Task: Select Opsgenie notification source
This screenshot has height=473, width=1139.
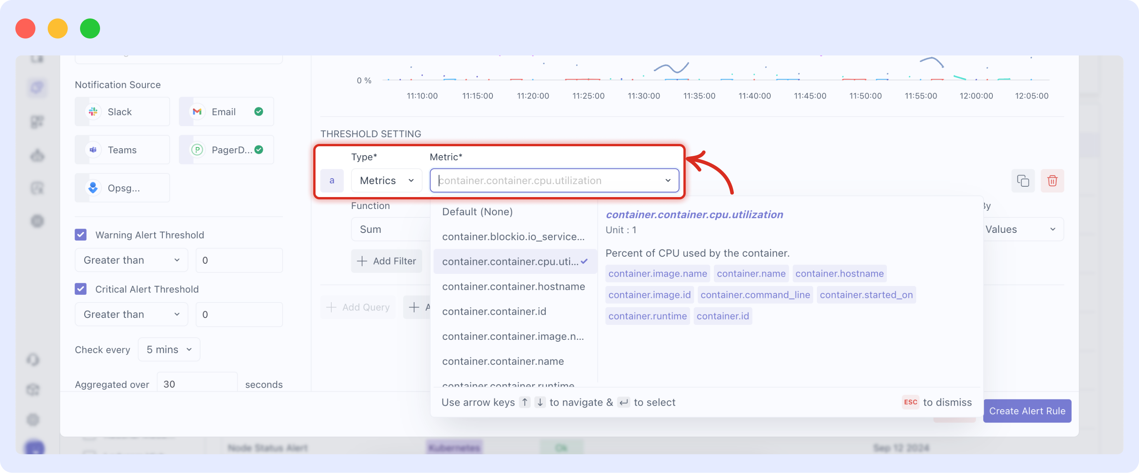Action: pyautogui.click(x=122, y=188)
